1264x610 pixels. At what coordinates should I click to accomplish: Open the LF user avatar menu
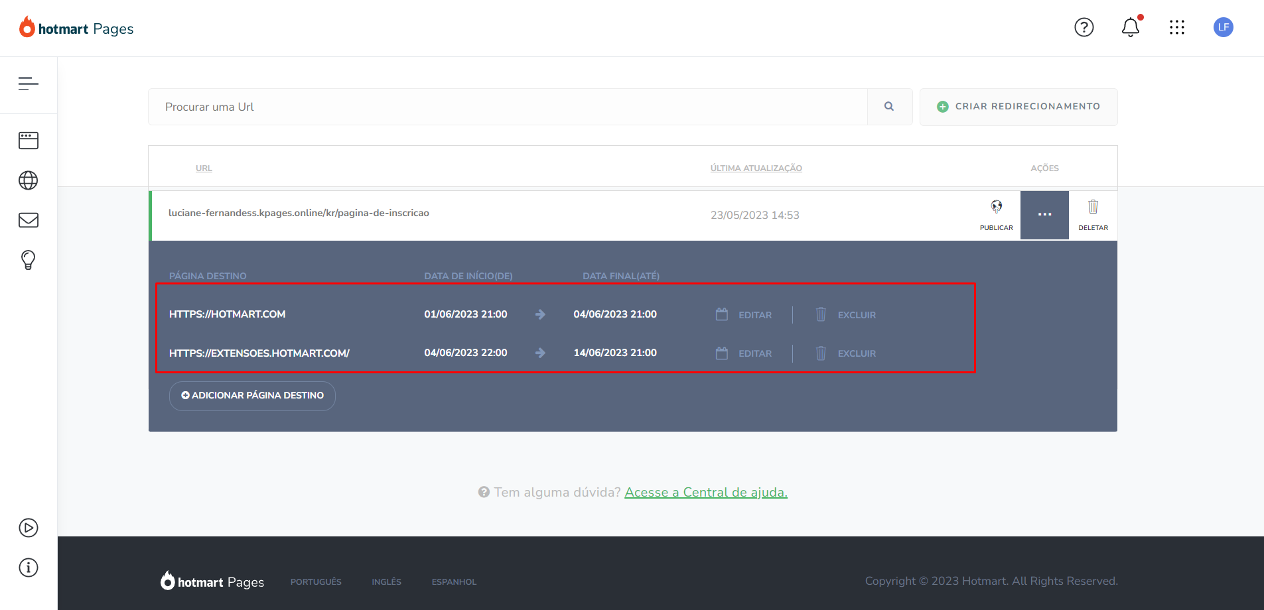(x=1224, y=27)
